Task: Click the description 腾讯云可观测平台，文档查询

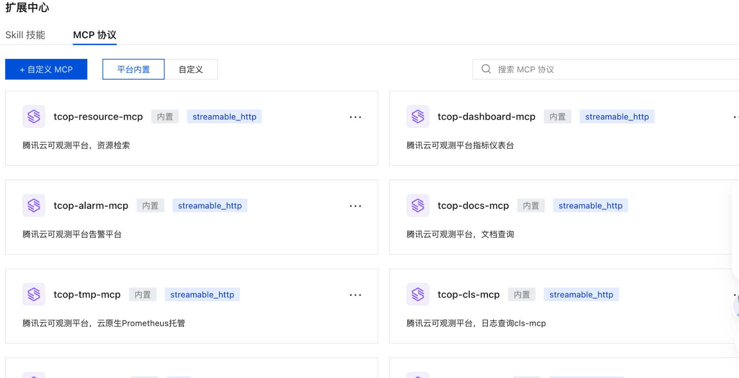Action: click(x=460, y=234)
